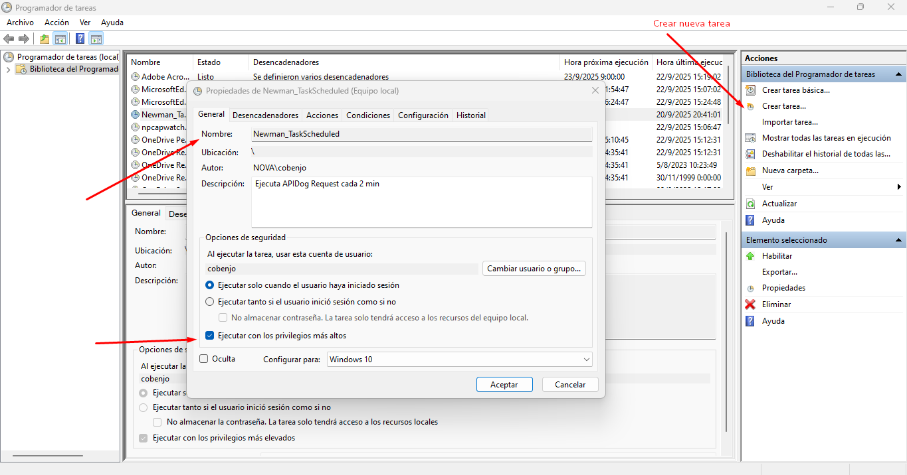The height and width of the screenshot is (475, 907).
Task: Click the Crear tarea básica icon
Action: click(x=750, y=90)
